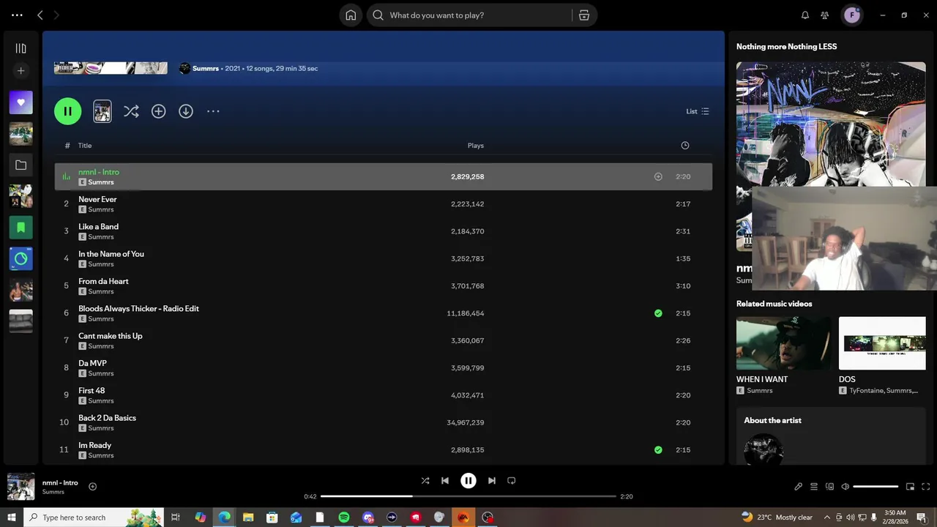Open the Browse icon in search bar
Screen dimensions: 937x527
[584, 15]
